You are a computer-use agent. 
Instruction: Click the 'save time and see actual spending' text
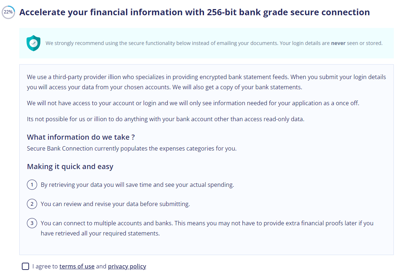coord(137,185)
